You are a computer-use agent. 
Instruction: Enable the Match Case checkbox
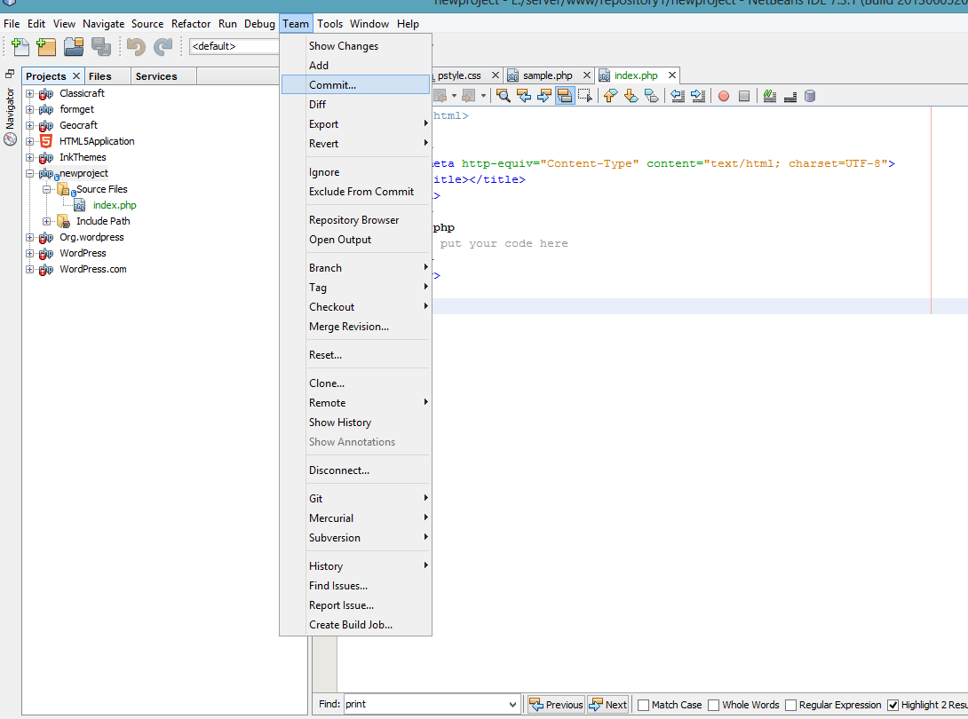click(643, 705)
